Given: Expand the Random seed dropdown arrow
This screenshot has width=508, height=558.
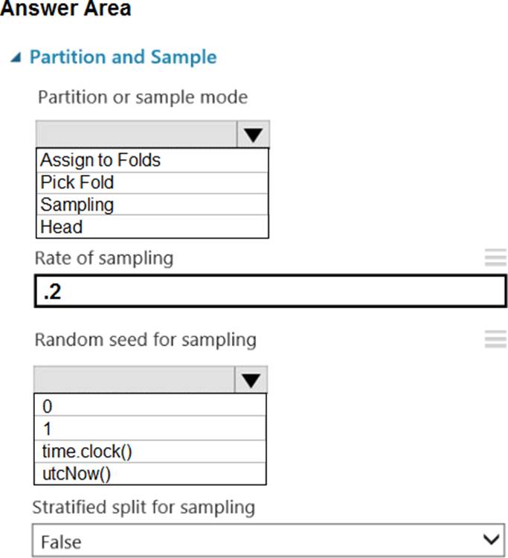Looking at the screenshot, I should click(x=251, y=380).
